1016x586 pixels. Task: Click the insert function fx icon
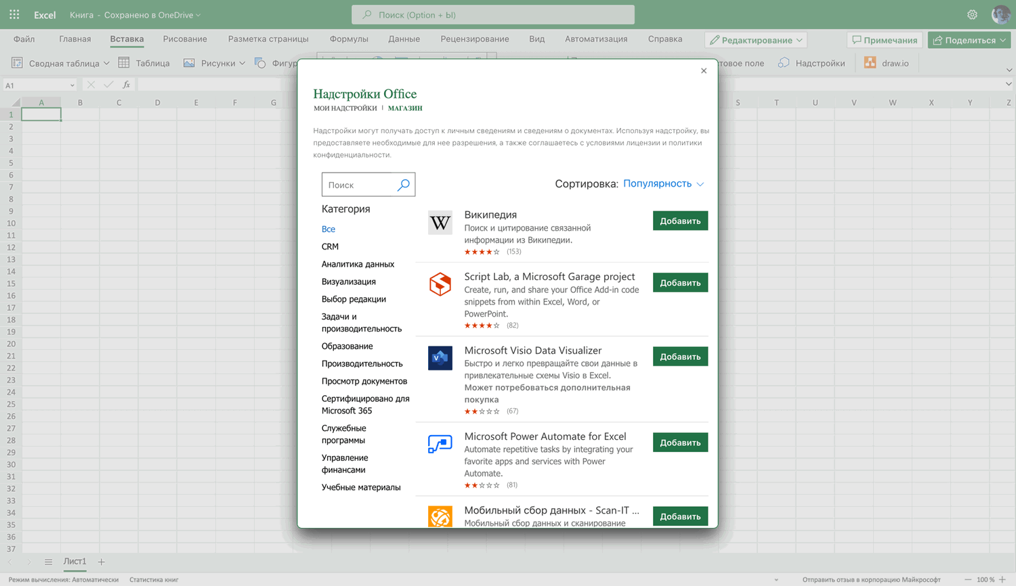(126, 85)
